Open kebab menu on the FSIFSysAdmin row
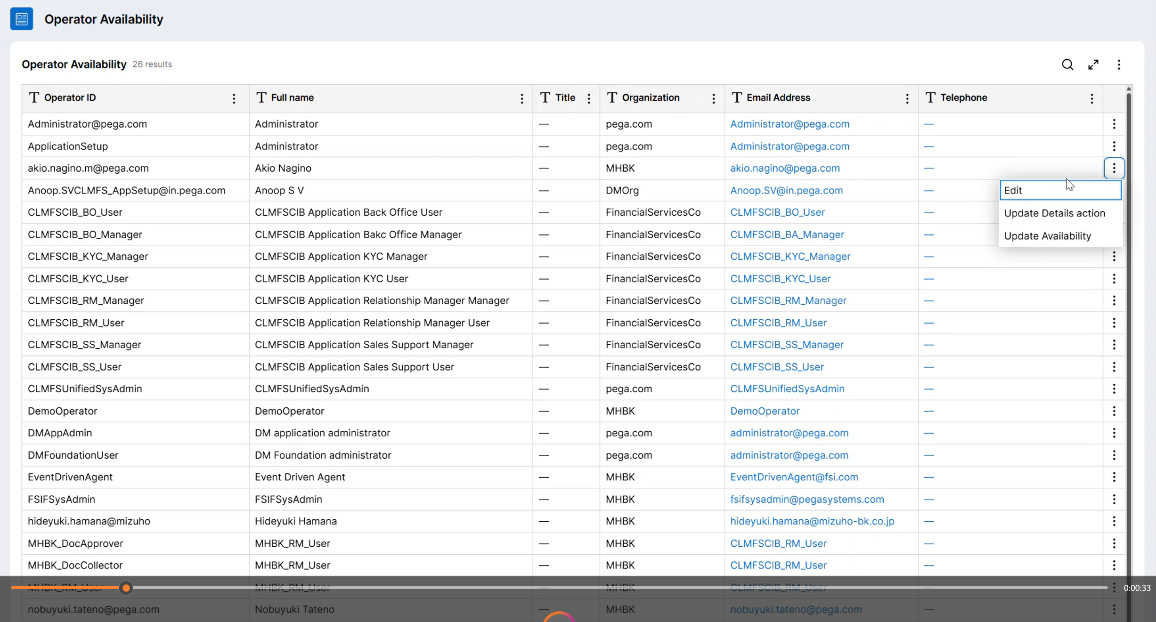This screenshot has height=622, width=1156. coord(1114,499)
